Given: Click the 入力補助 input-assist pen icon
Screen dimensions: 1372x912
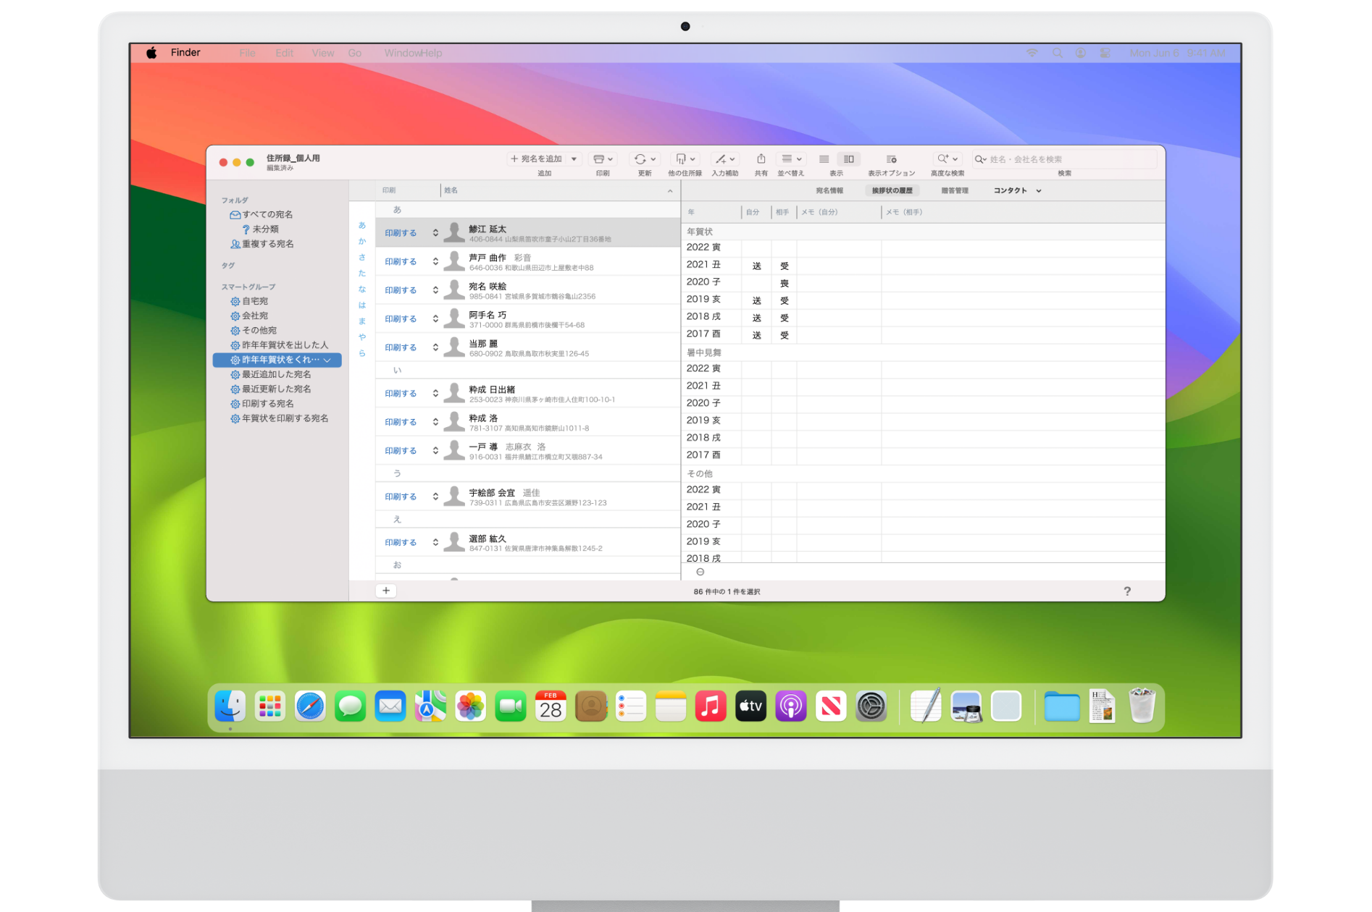Looking at the screenshot, I should 721,159.
